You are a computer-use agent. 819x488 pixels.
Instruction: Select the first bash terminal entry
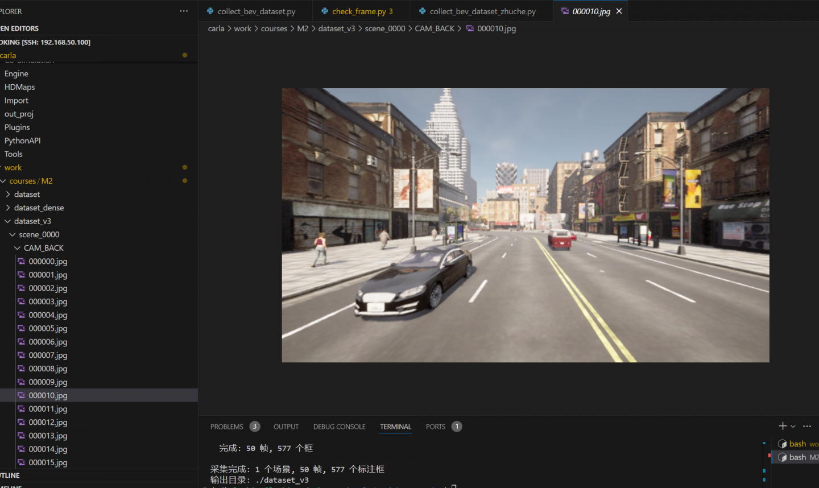pyautogui.click(x=798, y=444)
